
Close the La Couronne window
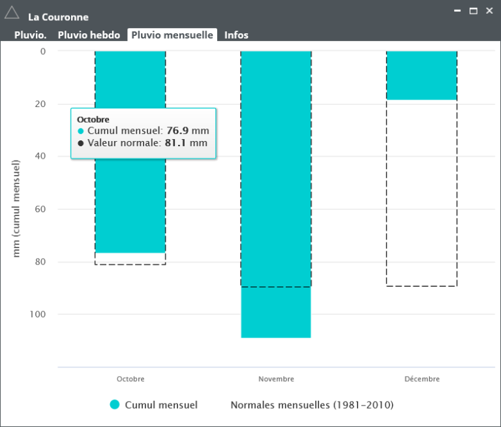[489, 11]
